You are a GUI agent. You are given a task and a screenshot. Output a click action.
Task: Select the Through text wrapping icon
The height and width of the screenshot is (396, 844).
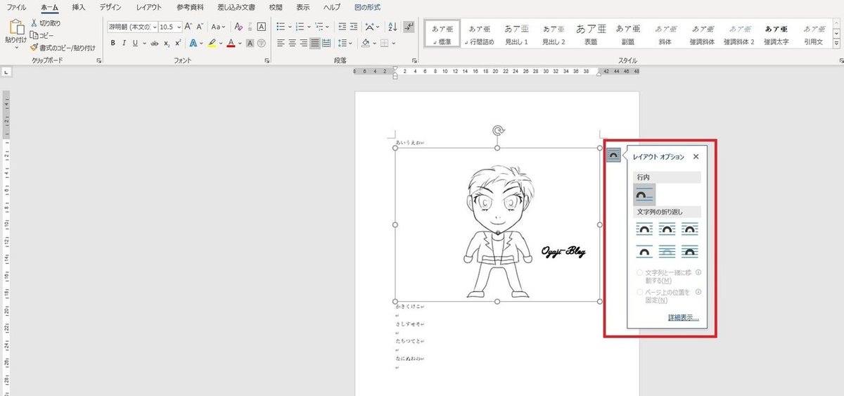click(x=690, y=229)
